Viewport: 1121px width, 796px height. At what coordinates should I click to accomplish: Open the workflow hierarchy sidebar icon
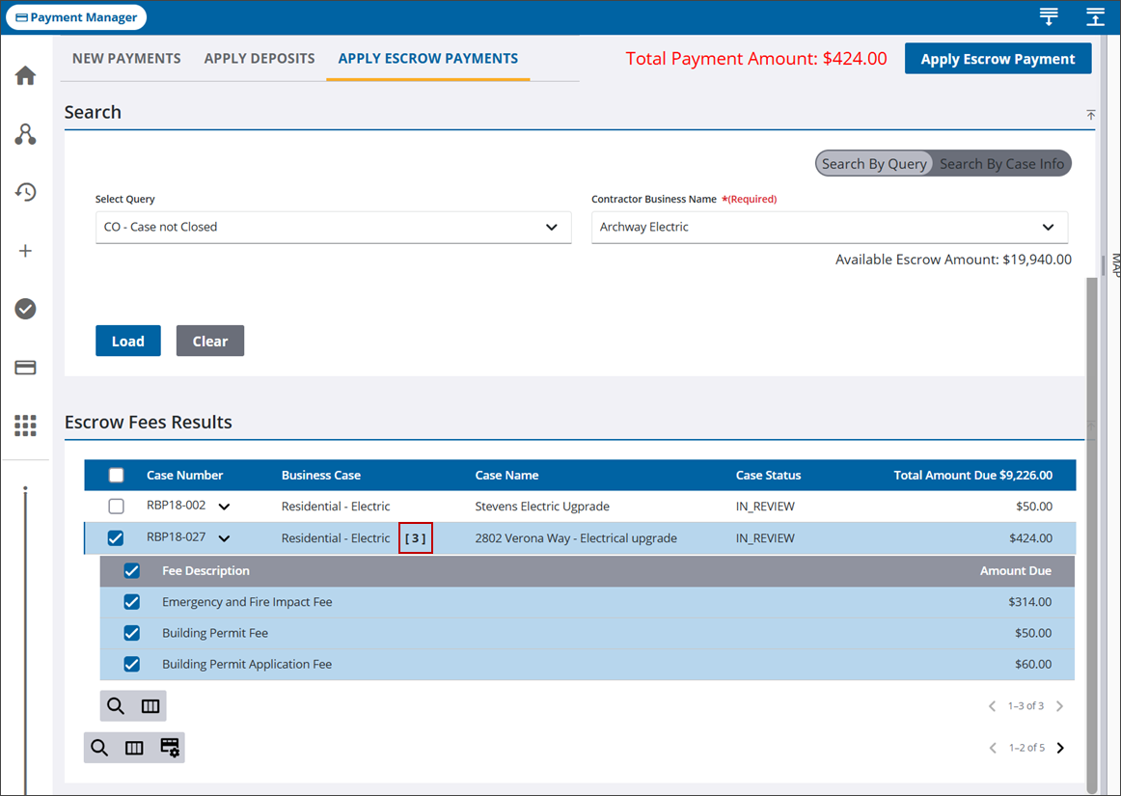point(25,134)
